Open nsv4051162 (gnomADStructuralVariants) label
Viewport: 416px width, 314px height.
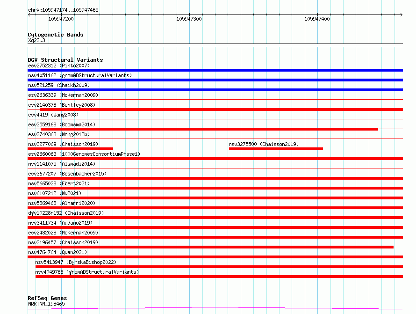click(80, 75)
